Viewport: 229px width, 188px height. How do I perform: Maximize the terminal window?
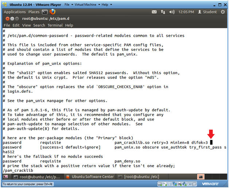coord(17,19)
